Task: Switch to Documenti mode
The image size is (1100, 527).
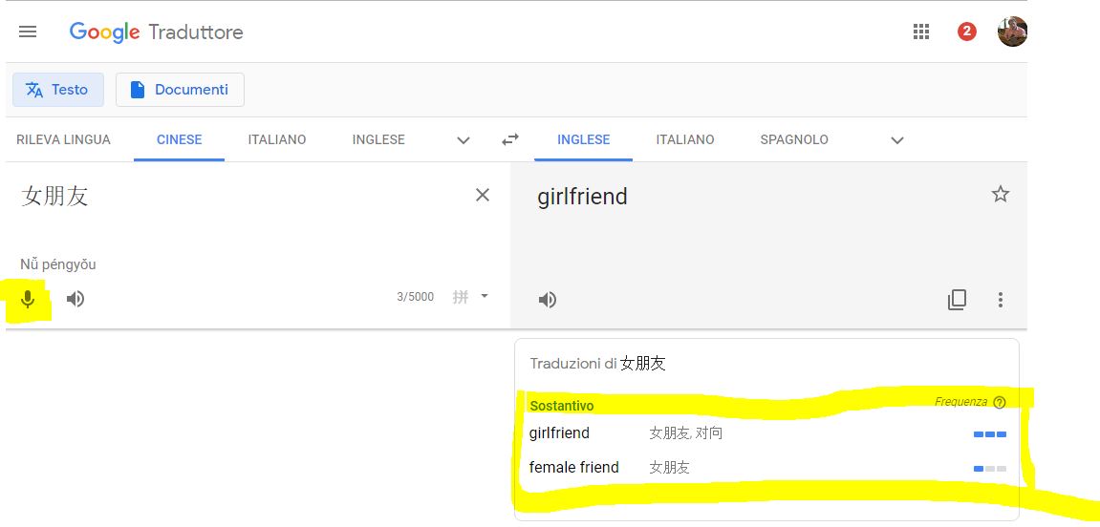Action: 180,90
